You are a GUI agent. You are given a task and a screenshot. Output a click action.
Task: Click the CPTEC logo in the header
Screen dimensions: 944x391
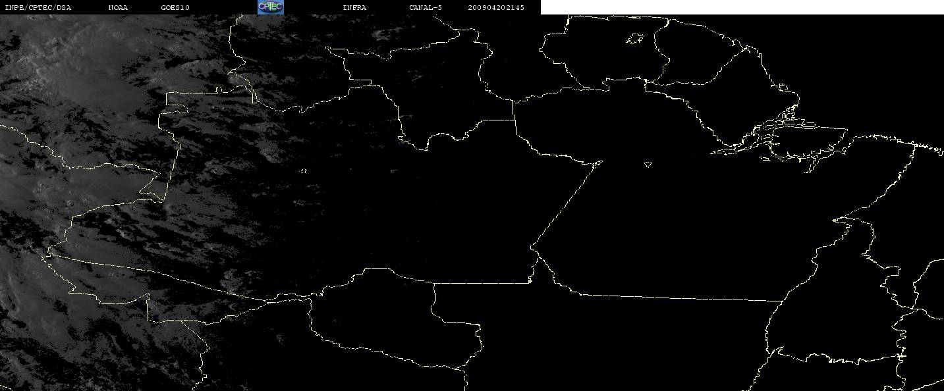pos(271,7)
